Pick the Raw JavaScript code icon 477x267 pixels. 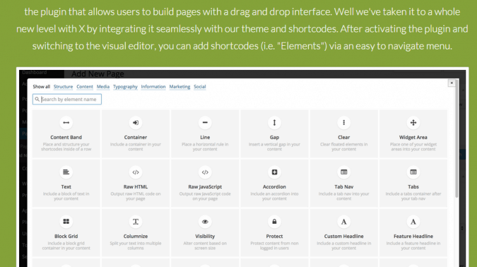pos(205,172)
